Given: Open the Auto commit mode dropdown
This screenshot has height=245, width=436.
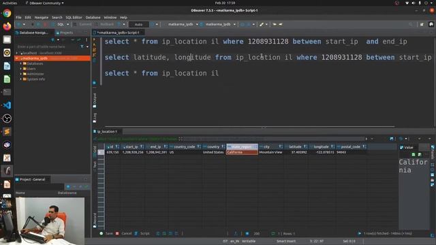Looking at the screenshot, I should (x=139, y=24).
